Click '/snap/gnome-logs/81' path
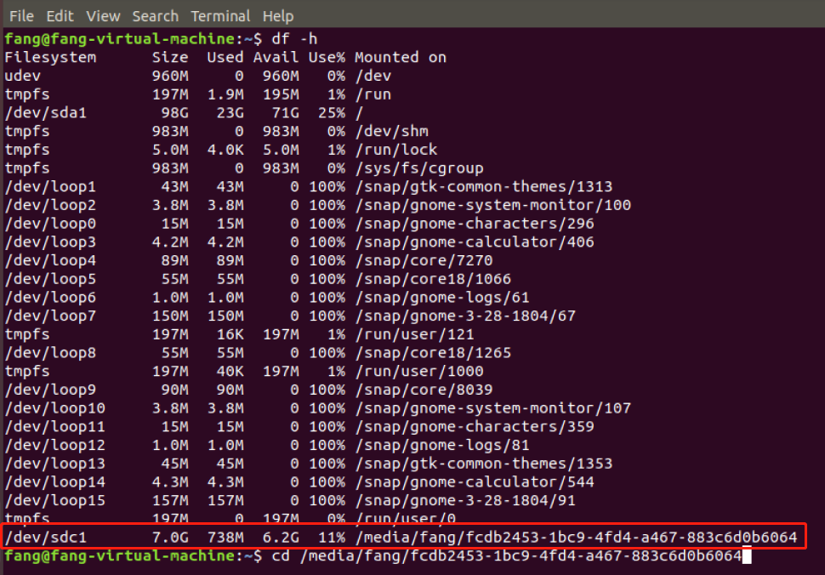The image size is (825, 575). [442, 445]
